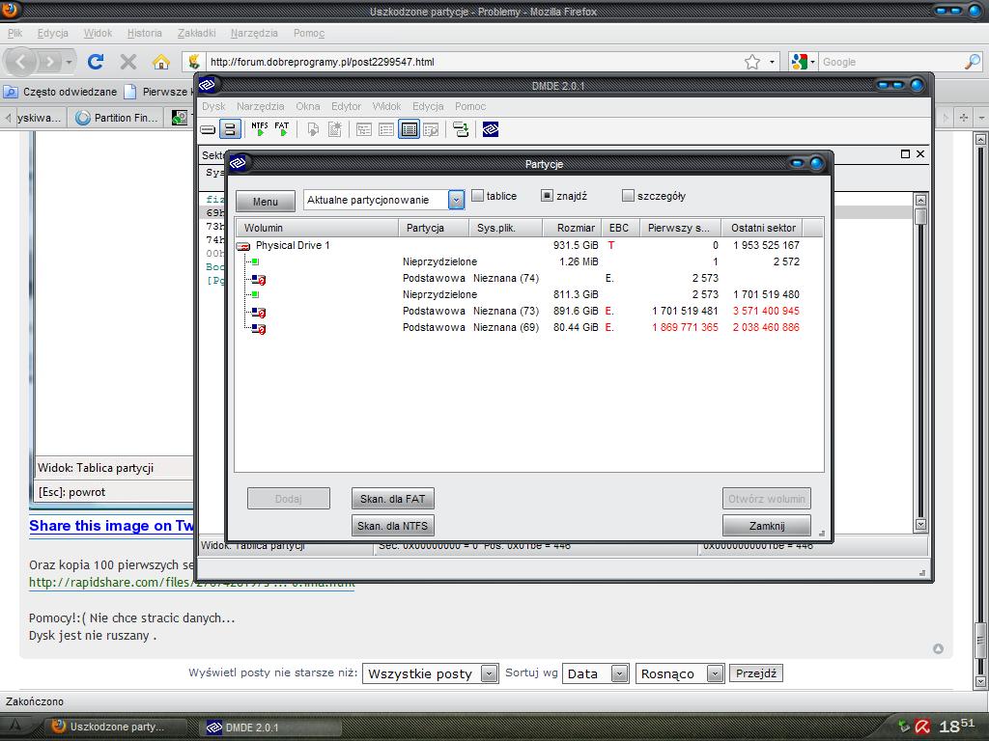
Task: Click DMDE window vertical scrollbar thumb
Action: [920, 216]
